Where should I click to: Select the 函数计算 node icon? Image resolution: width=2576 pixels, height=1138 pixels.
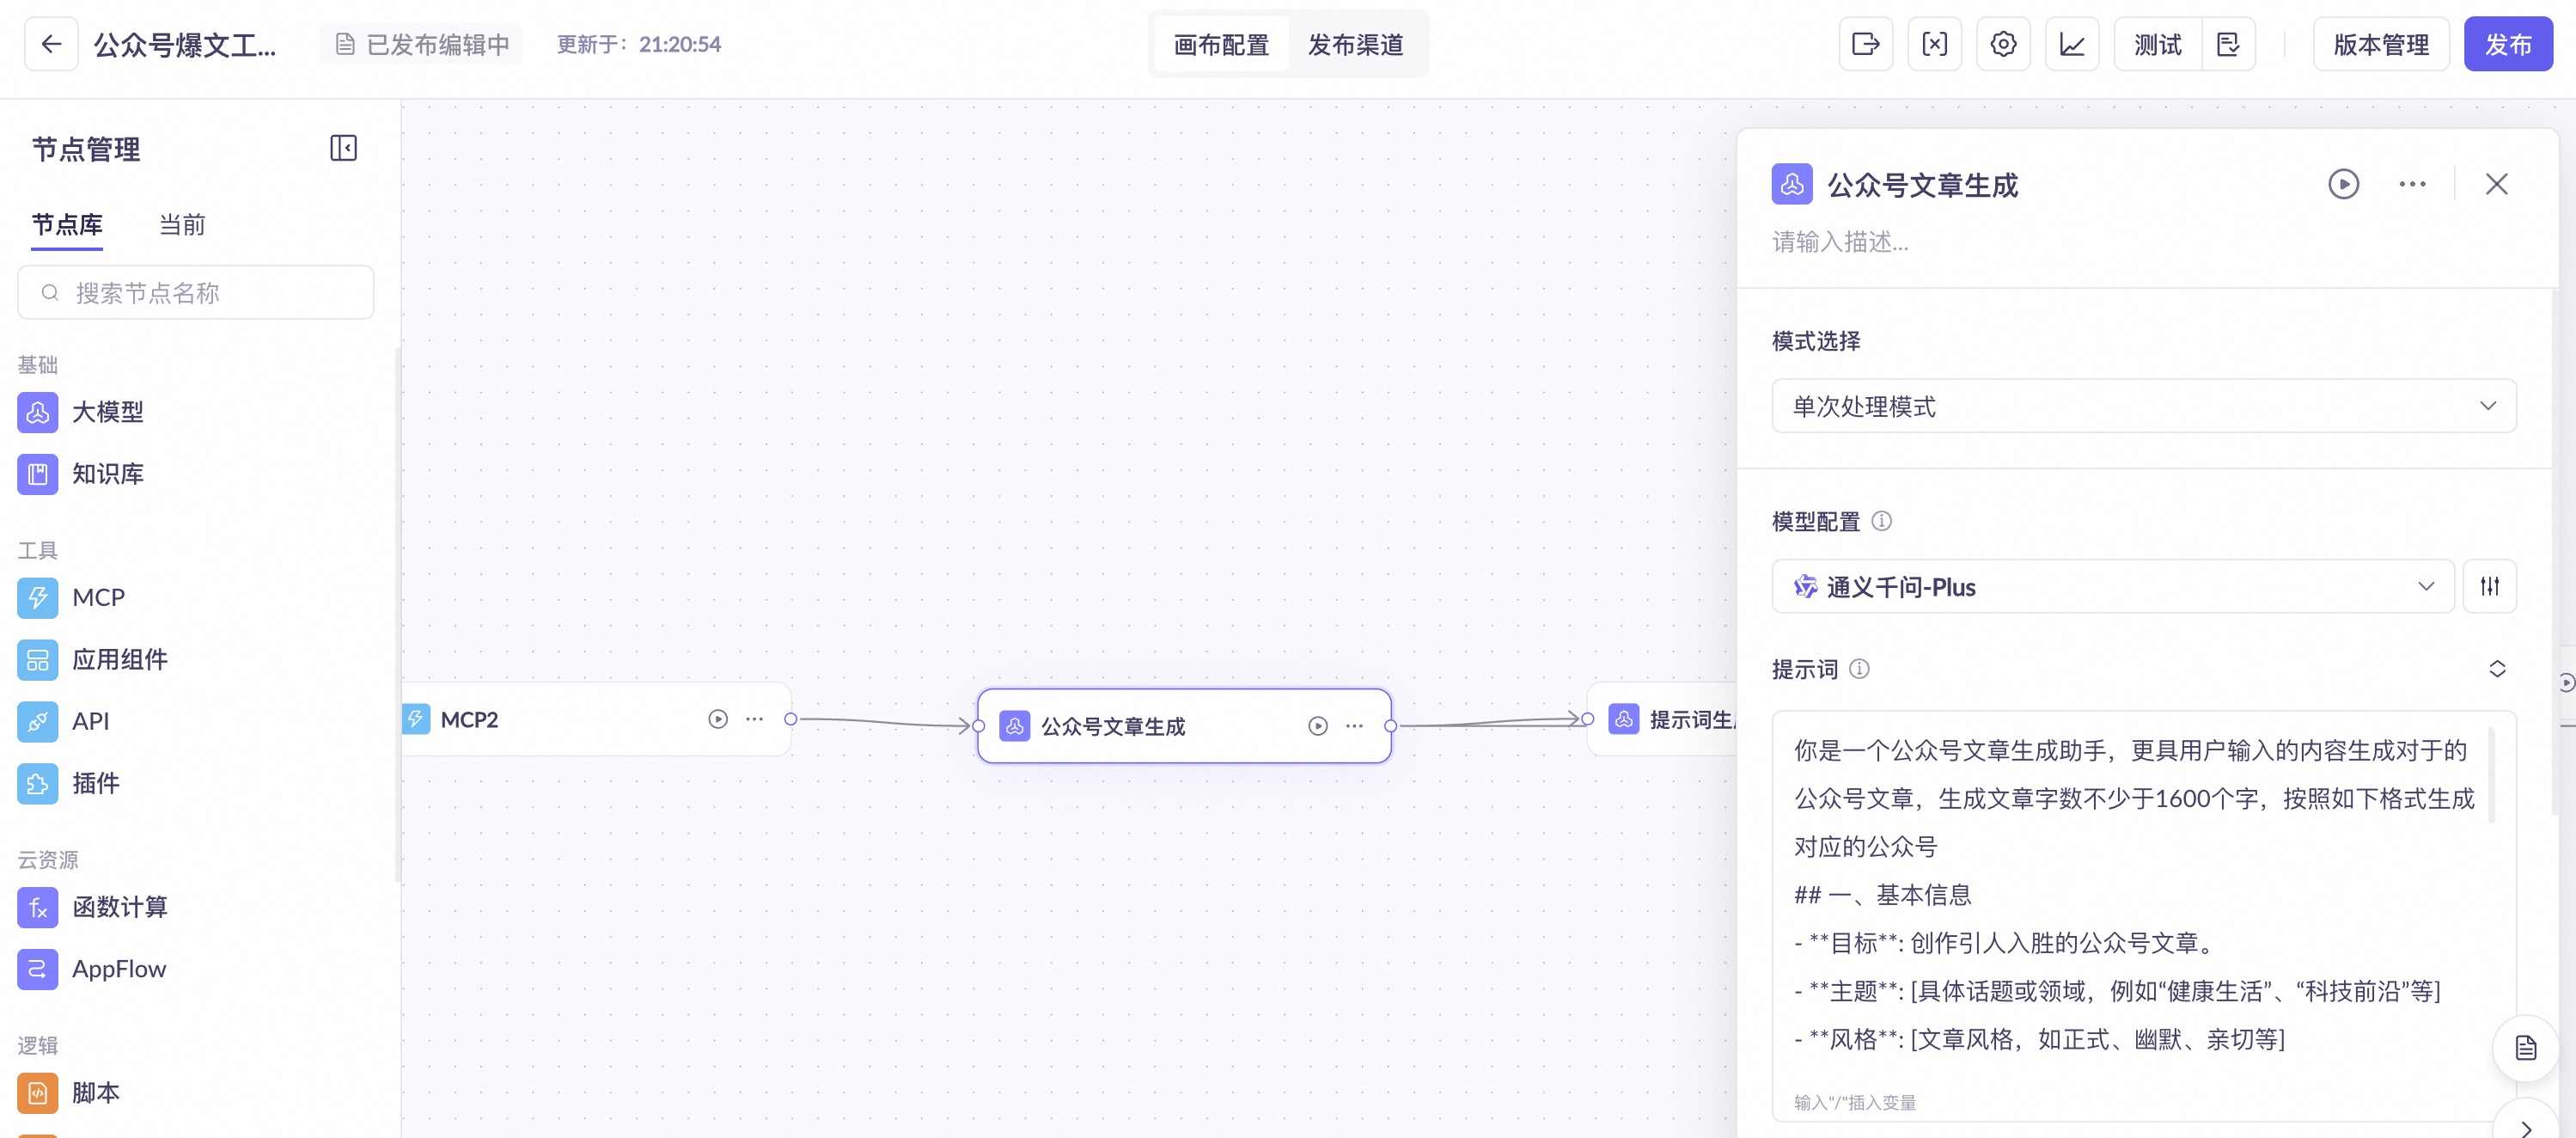click(x=38, y=907)
